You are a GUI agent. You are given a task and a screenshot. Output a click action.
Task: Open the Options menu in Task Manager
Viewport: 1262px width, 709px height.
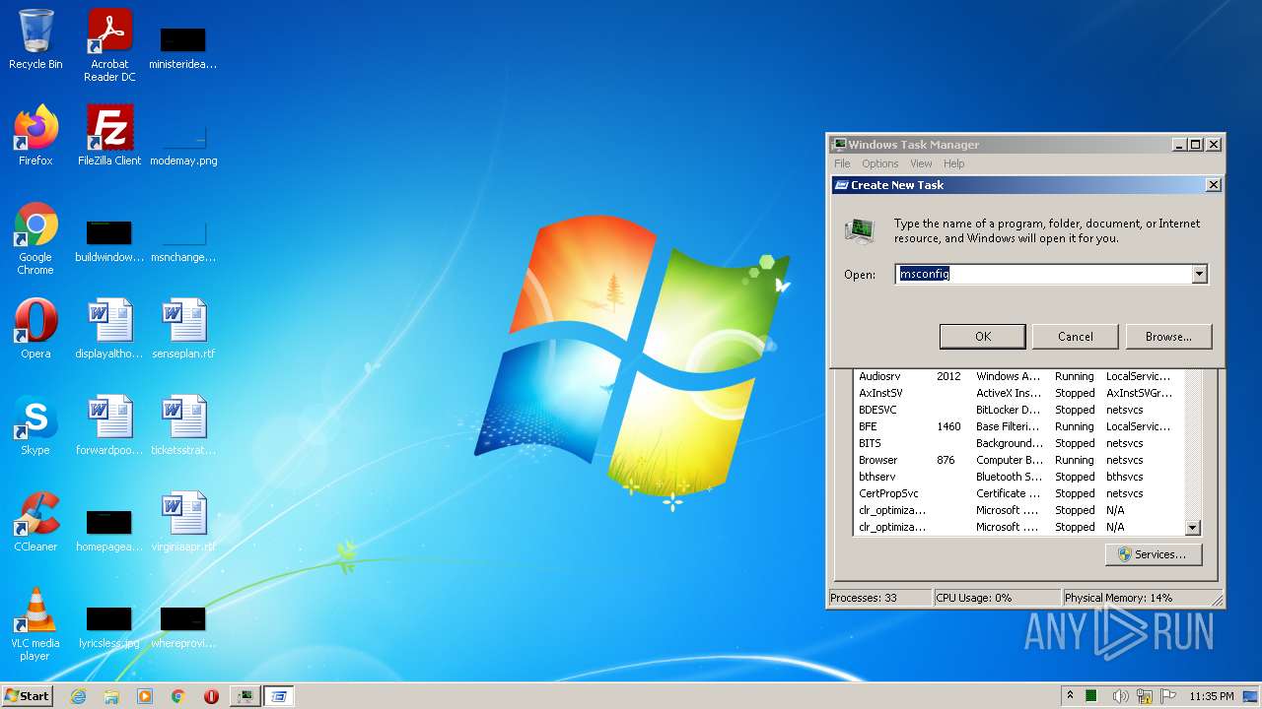(x=879, y=163)
